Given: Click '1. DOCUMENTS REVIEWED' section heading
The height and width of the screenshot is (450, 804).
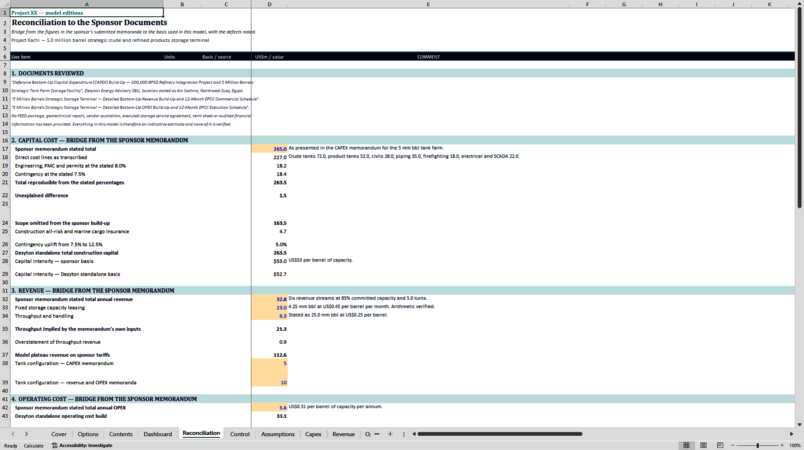Looking at the screenshot, I should [x=47, y=73].
